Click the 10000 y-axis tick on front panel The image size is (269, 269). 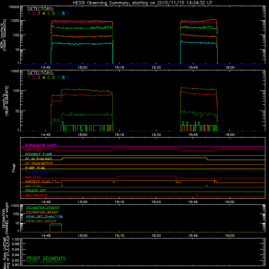point(14,7)
